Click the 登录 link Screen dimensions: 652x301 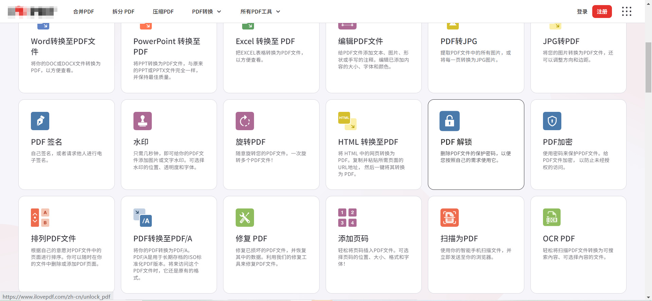coord(582,12)
